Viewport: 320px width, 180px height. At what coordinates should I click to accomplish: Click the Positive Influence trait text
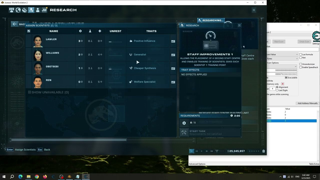point(144,41)
